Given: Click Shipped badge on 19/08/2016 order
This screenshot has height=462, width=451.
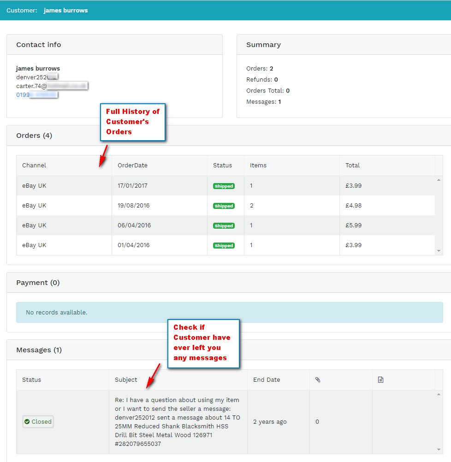Looking at the screenshot, I should (x=224, y=206).
